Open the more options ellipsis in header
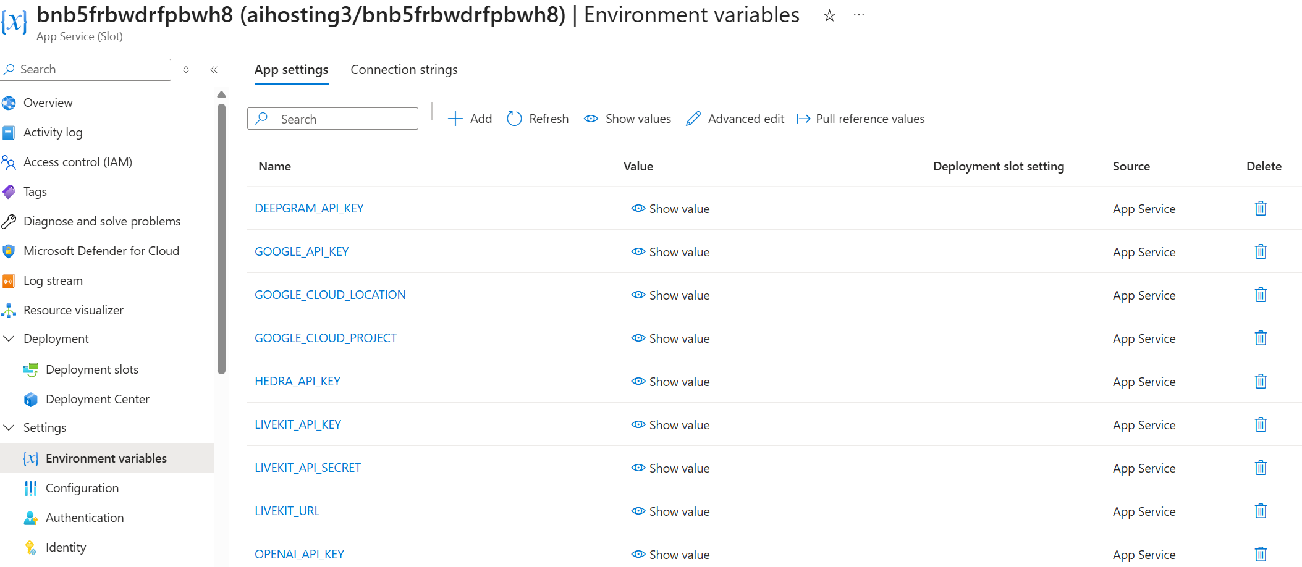The height and width of the screenshot is (567, 1302). click(x=859, y=15)
